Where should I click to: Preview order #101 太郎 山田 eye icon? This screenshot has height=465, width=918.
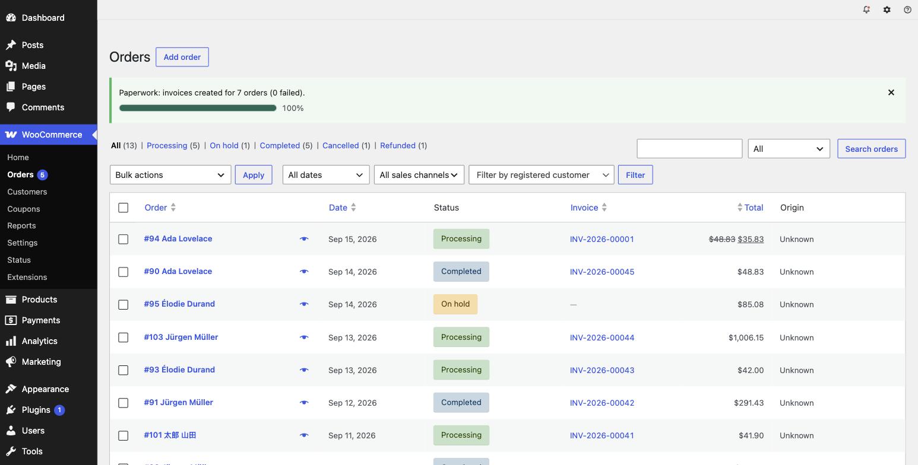pyautogui.click(x=304, y=435)
